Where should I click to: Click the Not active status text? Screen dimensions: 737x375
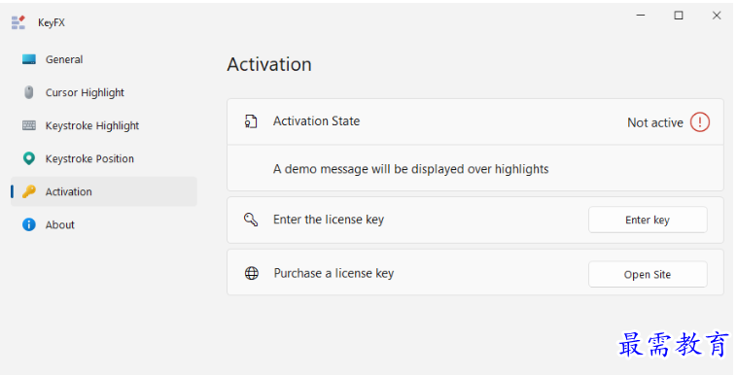tap(654, 122)
